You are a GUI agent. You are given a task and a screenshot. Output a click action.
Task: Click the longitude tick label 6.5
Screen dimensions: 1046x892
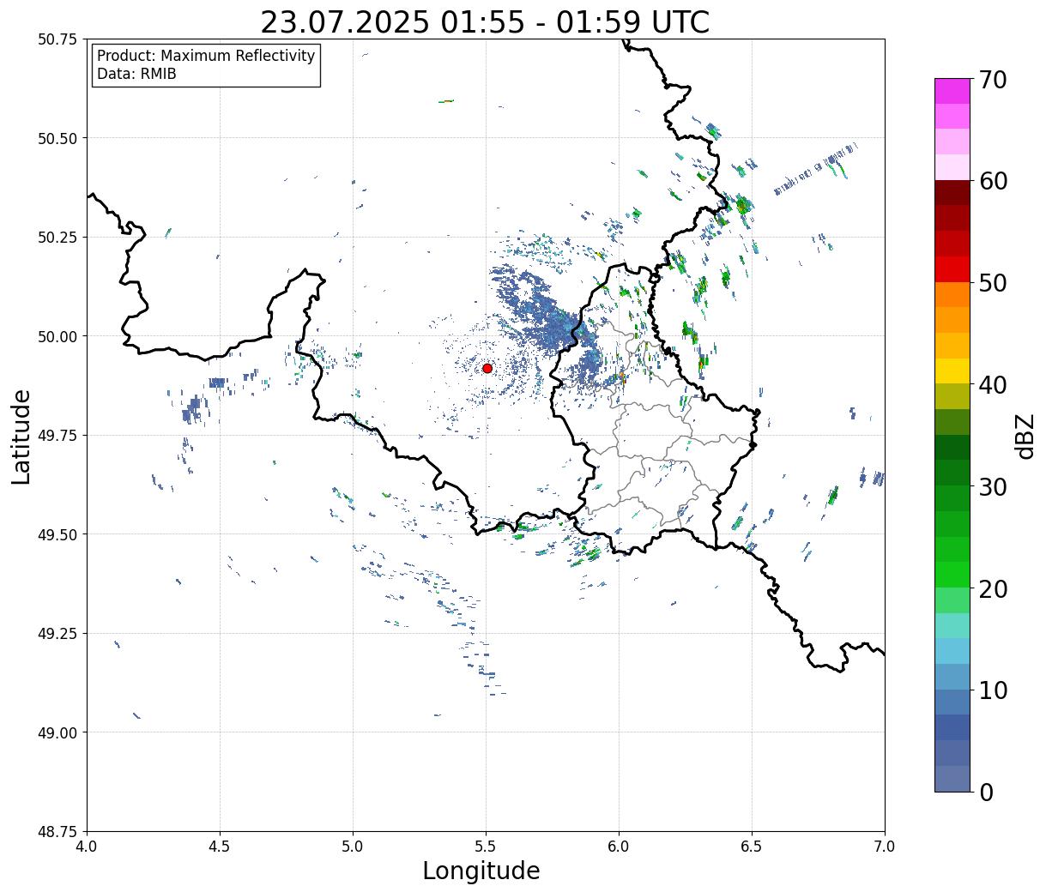coord(752,847)
